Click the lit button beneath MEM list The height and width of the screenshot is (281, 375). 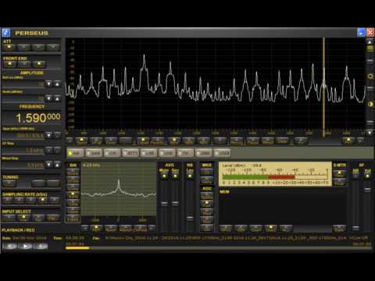271,229
